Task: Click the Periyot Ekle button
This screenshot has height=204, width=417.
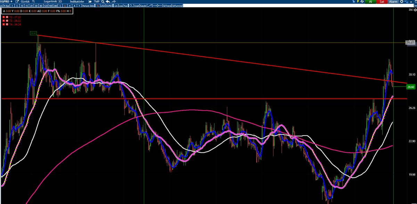Action: (88, 6)
